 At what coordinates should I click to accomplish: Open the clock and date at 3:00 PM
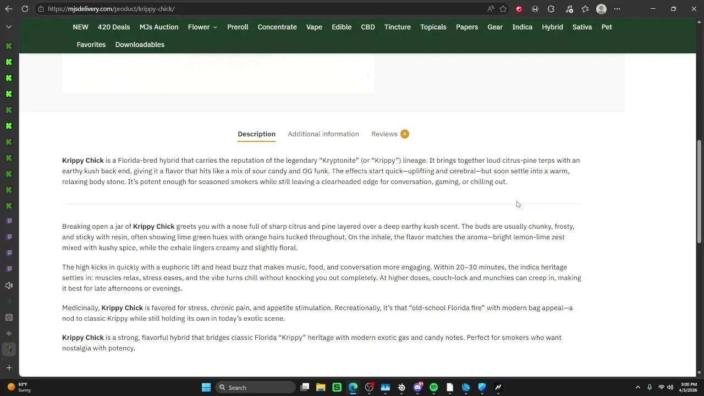(x=689, y=387)
